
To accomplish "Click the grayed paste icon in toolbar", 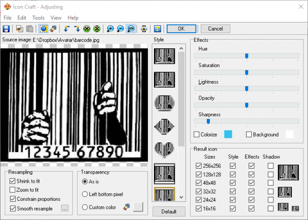I will 30,29.
